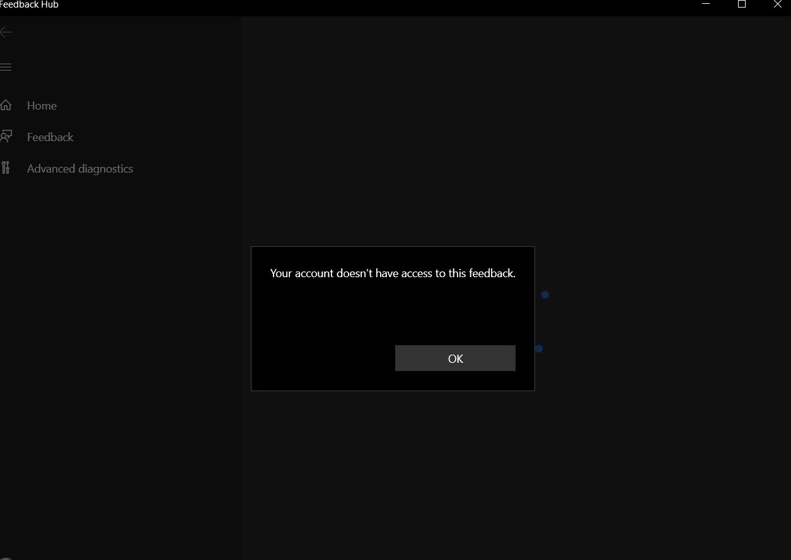The height and width of the screenshot is (560, 791).
Task: Click the Advanced diagnostics tools icon
Action: (x=6, y=168)
